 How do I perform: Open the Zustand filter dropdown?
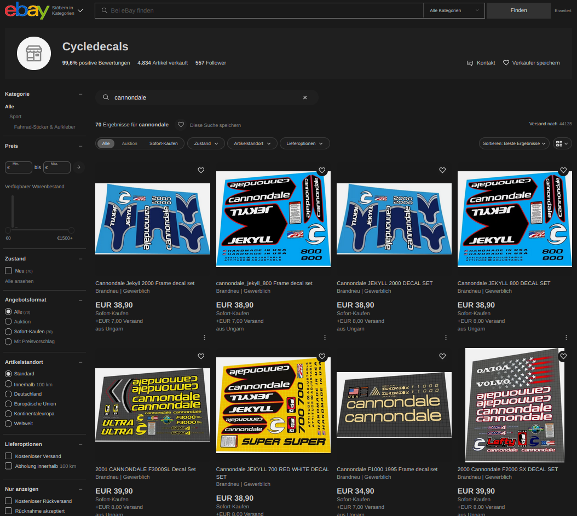point(206,143)
